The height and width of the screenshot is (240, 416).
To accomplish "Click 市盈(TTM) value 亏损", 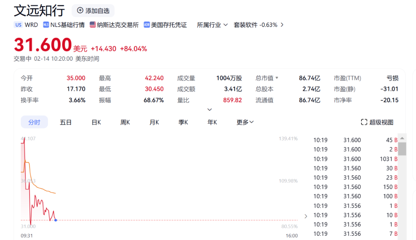I will [x=393, y=78].
